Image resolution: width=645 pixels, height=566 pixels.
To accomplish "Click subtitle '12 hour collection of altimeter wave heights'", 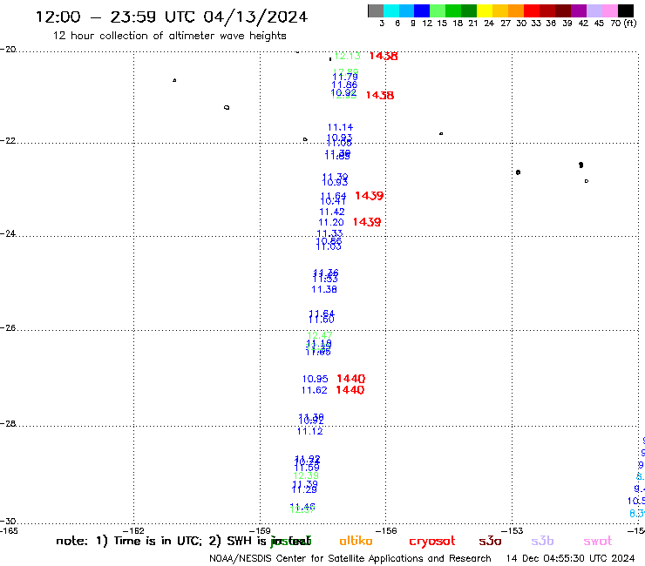I will [x=169, y=36].
